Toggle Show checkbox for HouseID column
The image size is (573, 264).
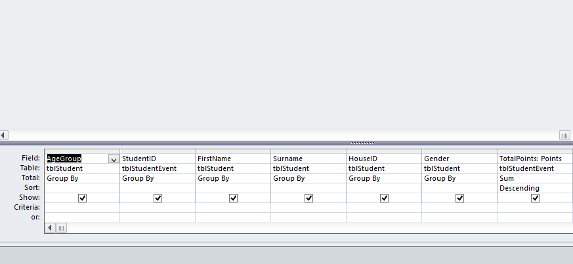[x=384, y=198]
